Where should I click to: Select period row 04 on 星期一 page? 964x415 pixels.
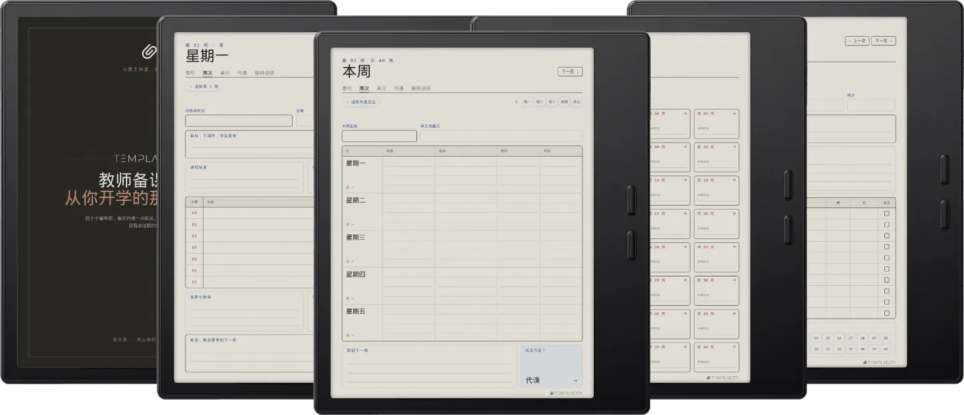tap(251, 248)
